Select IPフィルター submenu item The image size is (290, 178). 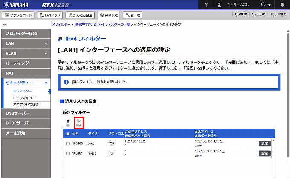point(22,91)
